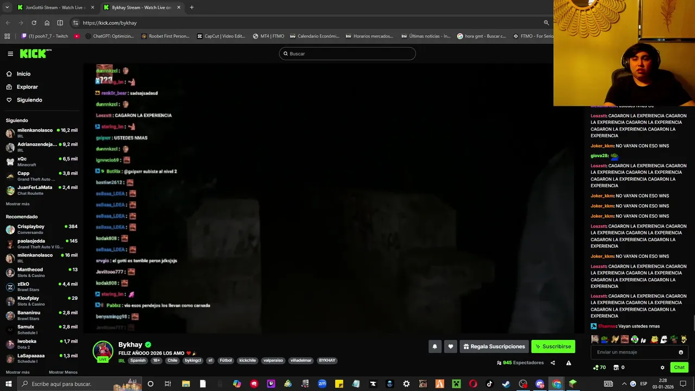Click the KICK logo
Screen dimensions: 695x391
[x=35, y=53]
